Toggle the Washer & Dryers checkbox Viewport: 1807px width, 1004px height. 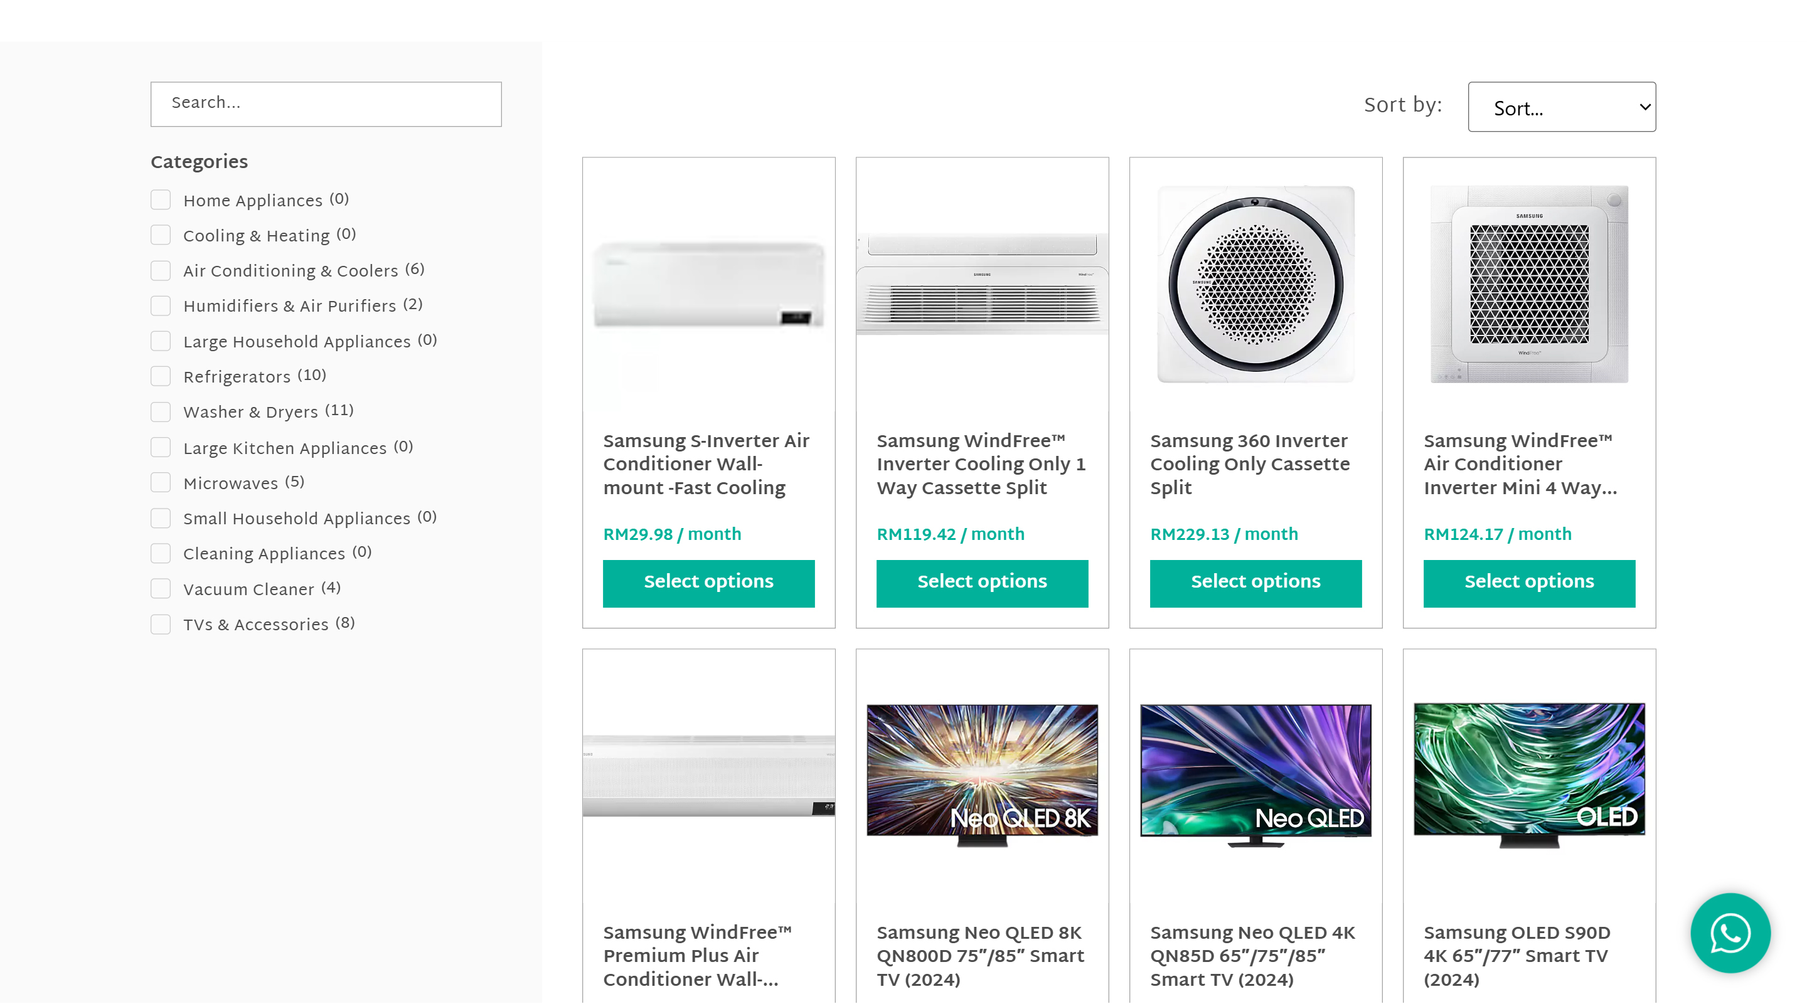pyautogui.click(x=161, y=411)
